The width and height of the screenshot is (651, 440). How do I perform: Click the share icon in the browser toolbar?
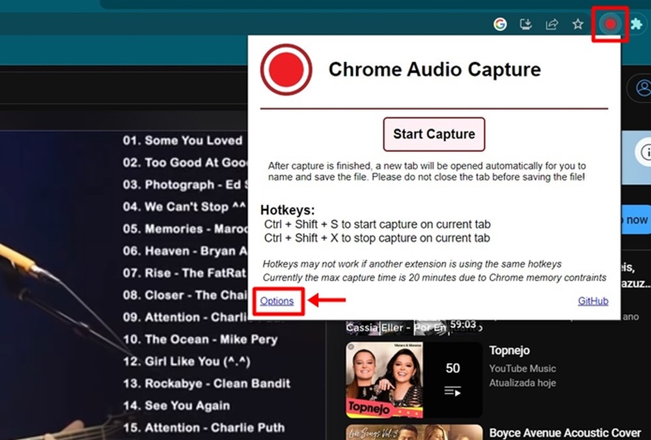551,24
